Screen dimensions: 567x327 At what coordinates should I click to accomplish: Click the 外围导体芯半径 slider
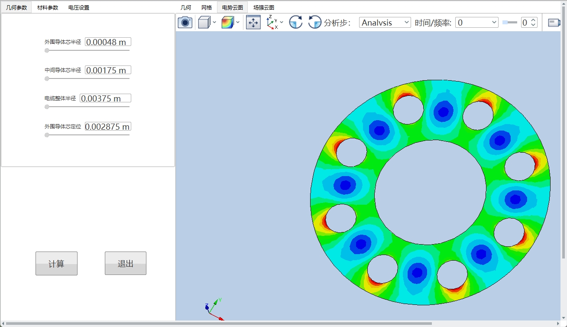click(x=87, y=50)
